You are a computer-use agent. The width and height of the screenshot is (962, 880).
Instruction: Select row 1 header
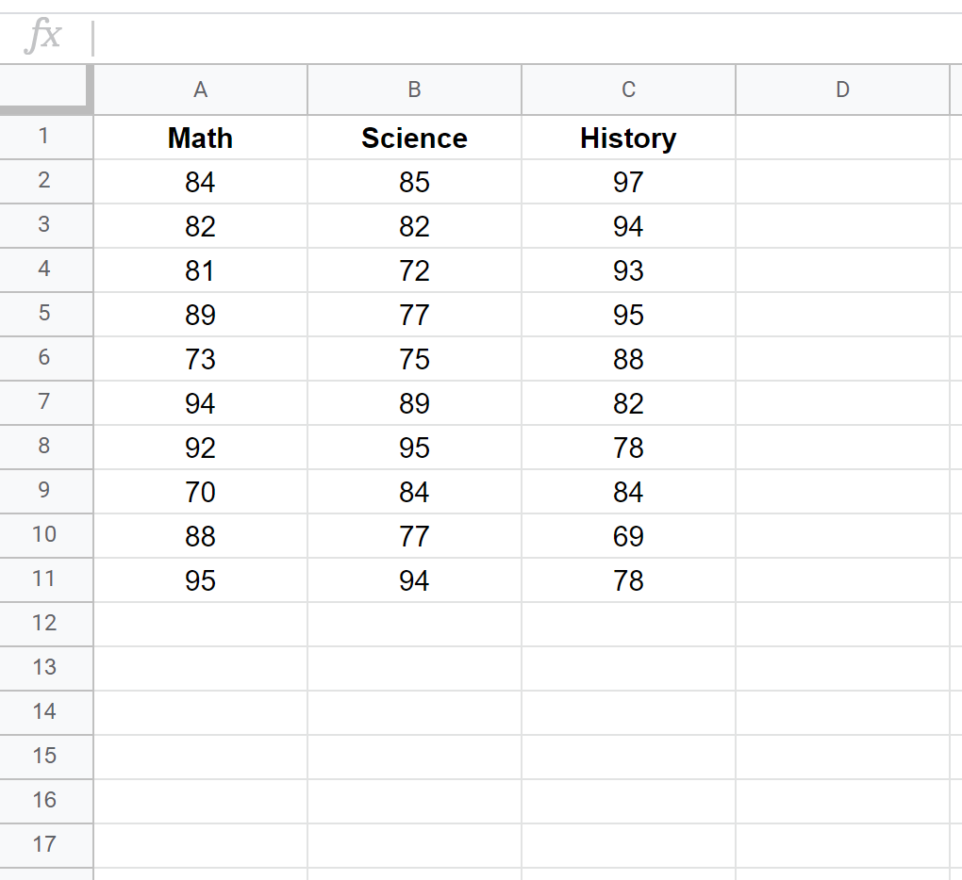click(45, 138)
